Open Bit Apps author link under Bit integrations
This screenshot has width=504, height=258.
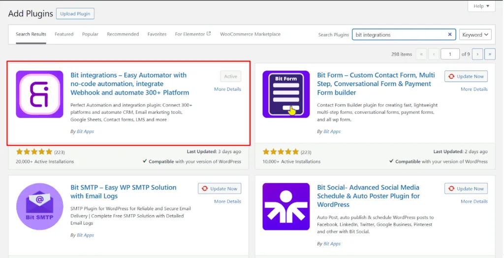(x=86, y=131)
